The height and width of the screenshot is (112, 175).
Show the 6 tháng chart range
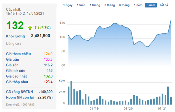pyautogui.click(x=124, y=5)
